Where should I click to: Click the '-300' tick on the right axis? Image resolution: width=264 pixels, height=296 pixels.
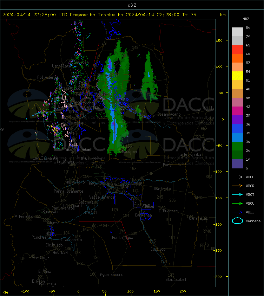[x=218, y=277]
